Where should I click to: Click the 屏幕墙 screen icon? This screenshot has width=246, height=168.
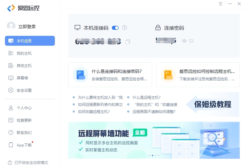(x=11, y=78)
